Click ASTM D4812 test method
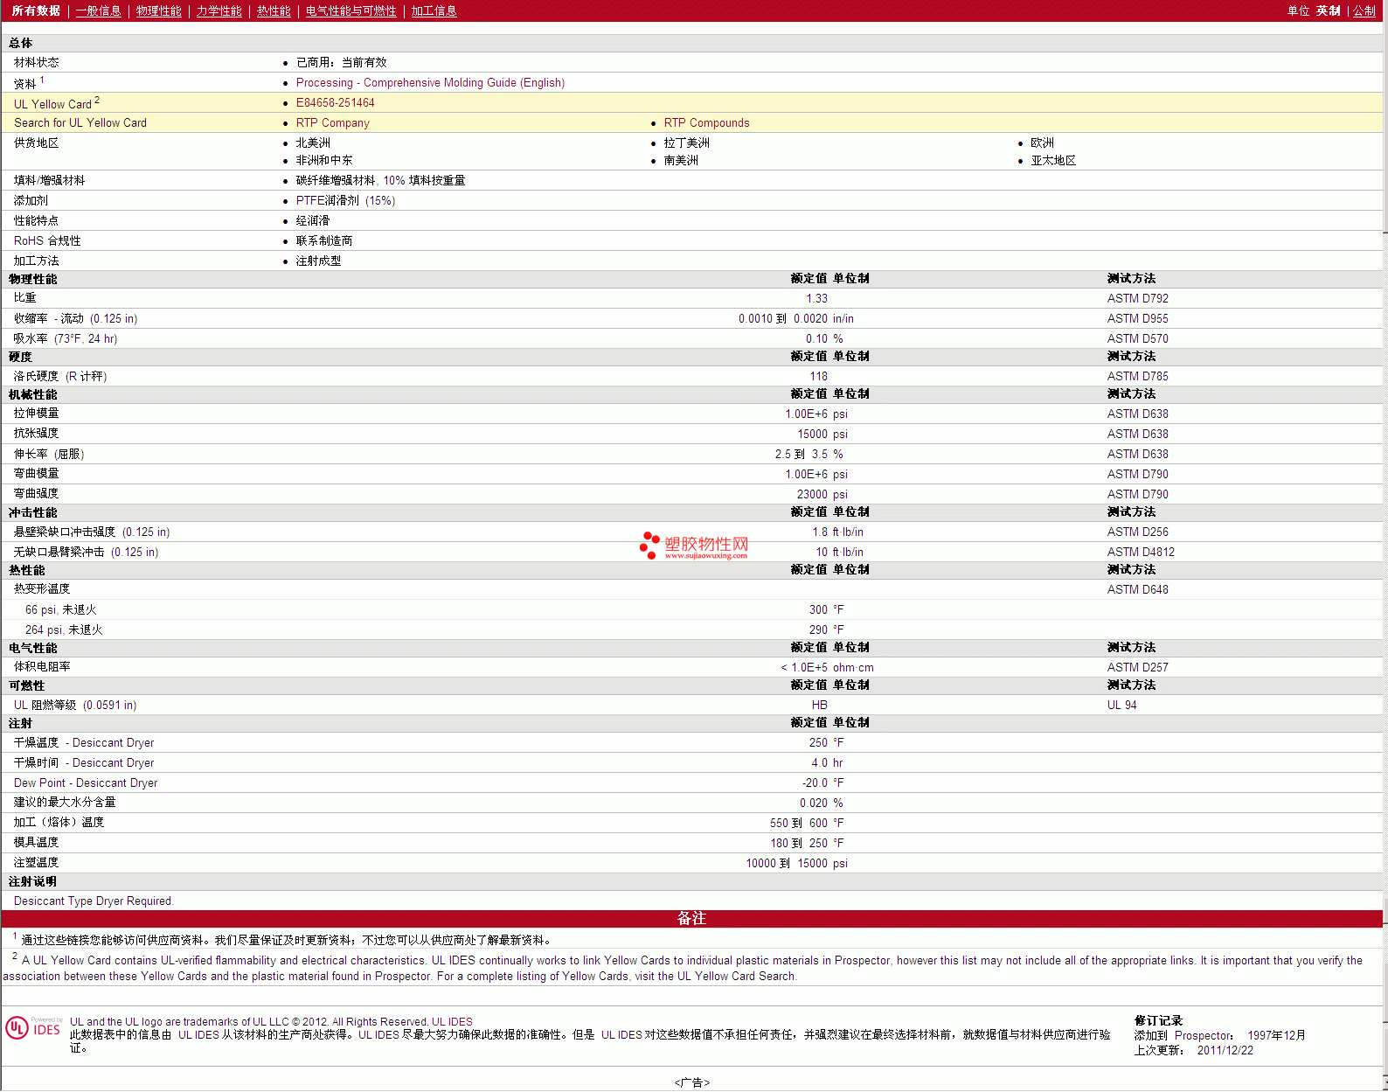This screenshot has width=1388, height=1092. pyautogui.click(x=1141, y=552)
